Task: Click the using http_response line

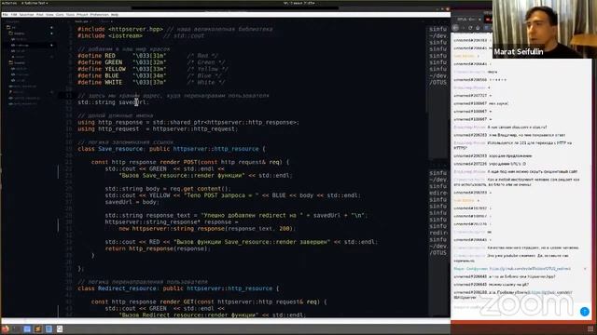Action: [x=188, y=122]
